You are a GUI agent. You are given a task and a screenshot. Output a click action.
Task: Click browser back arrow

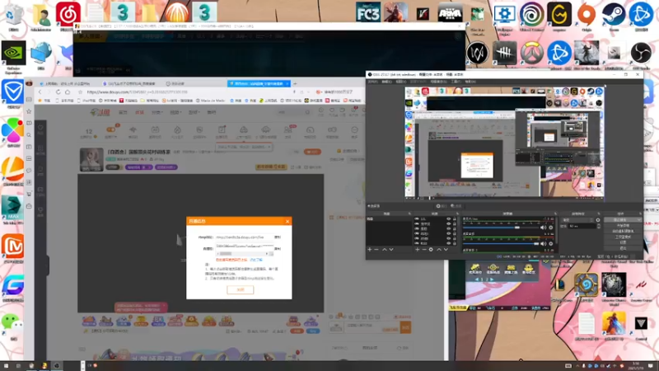point(40,92)
